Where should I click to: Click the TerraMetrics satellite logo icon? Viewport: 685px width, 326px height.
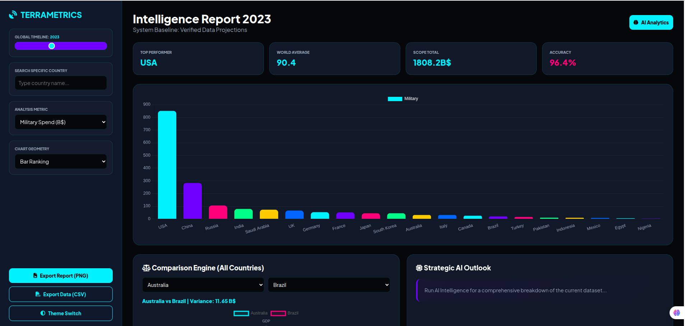13,15
